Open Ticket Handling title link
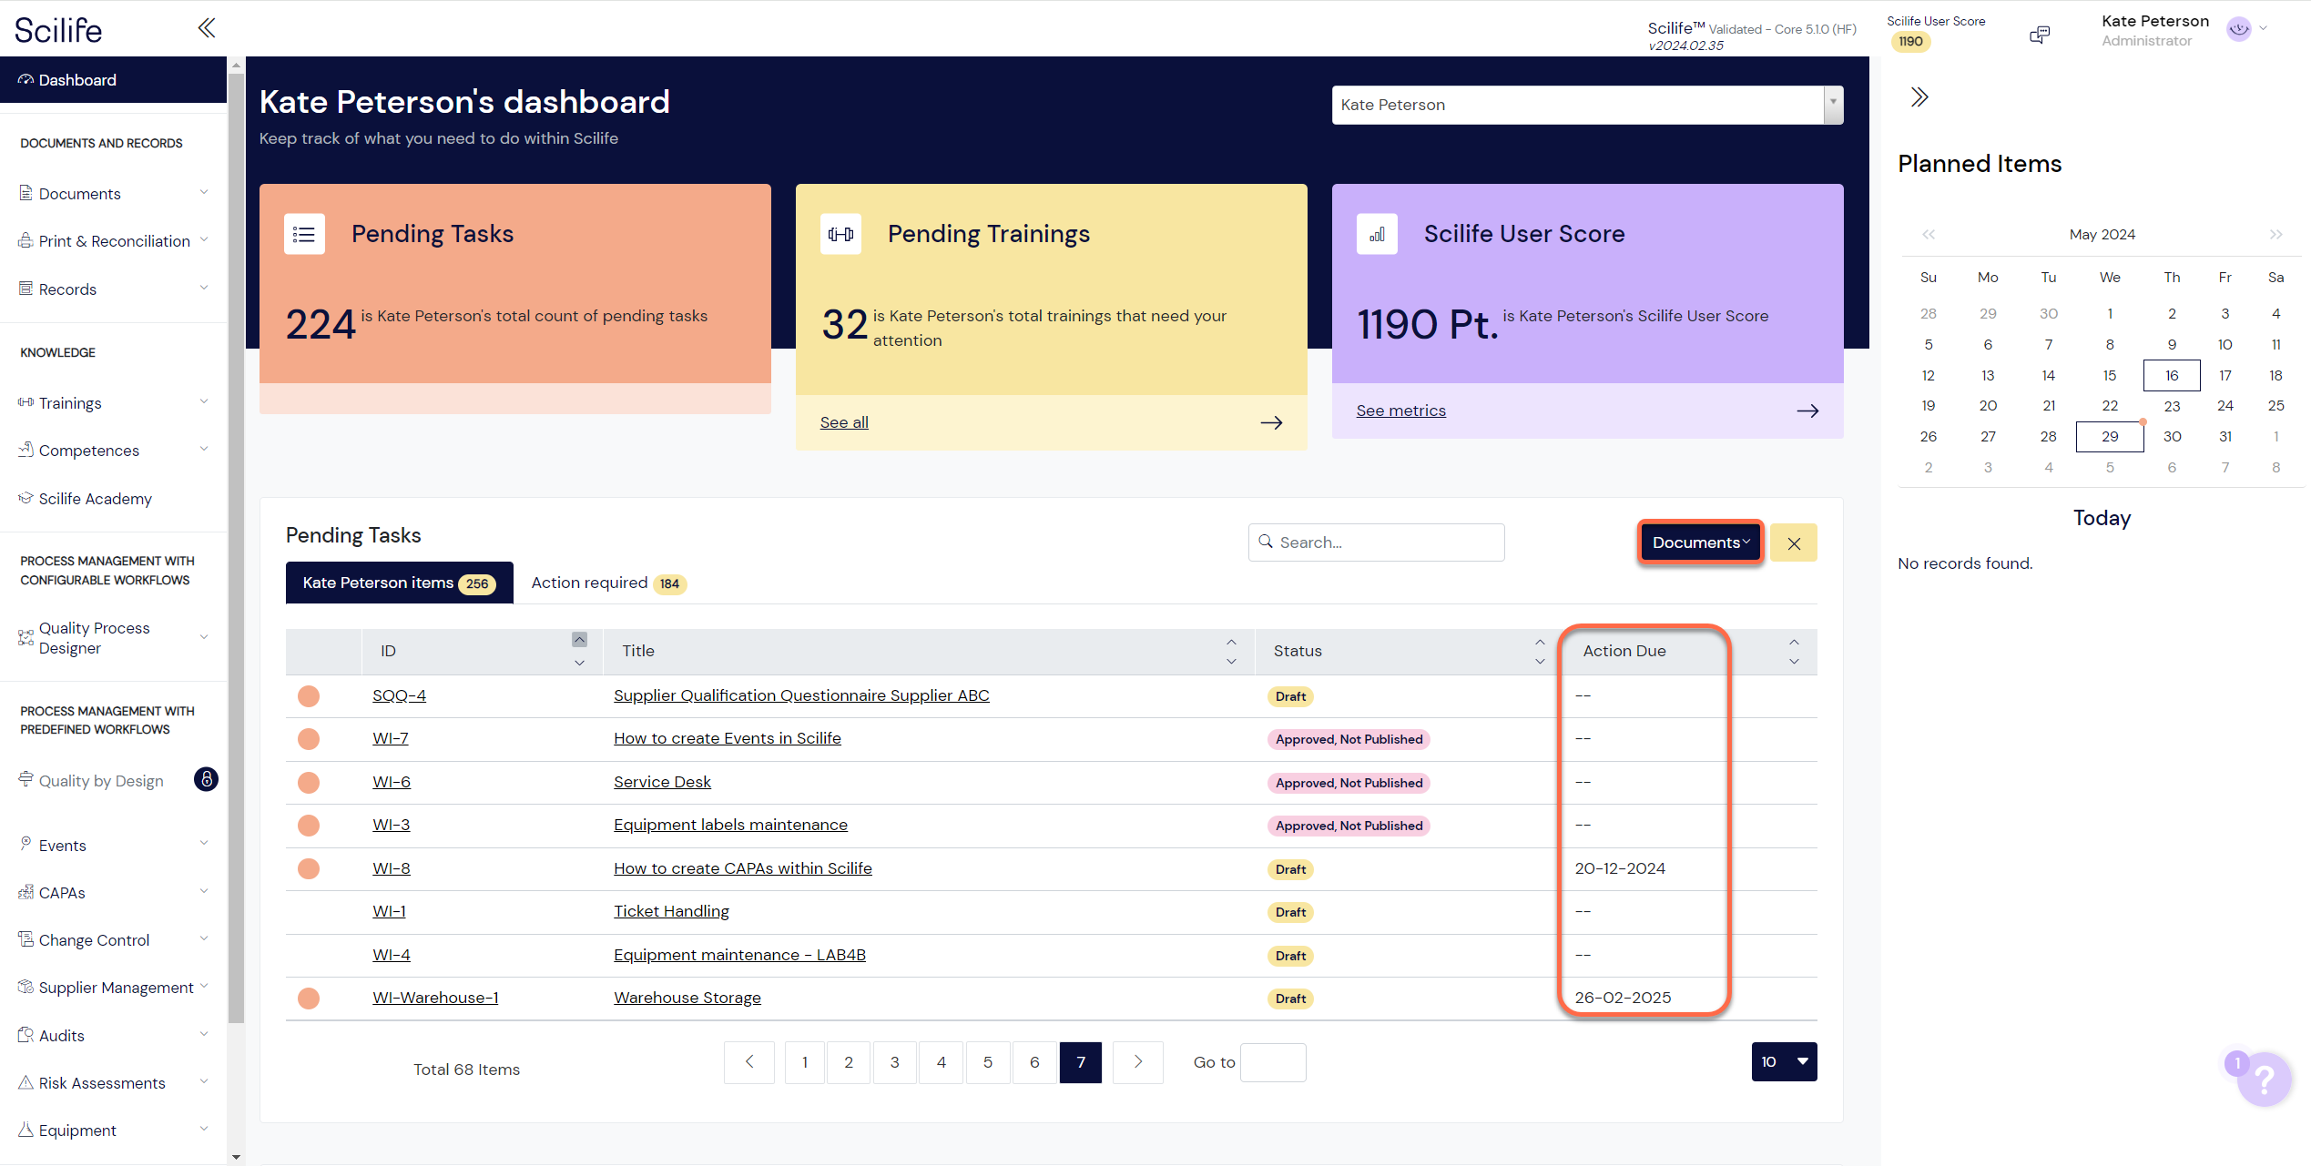This screenshot has width=2311, height=1166. [x=671, y=911]
